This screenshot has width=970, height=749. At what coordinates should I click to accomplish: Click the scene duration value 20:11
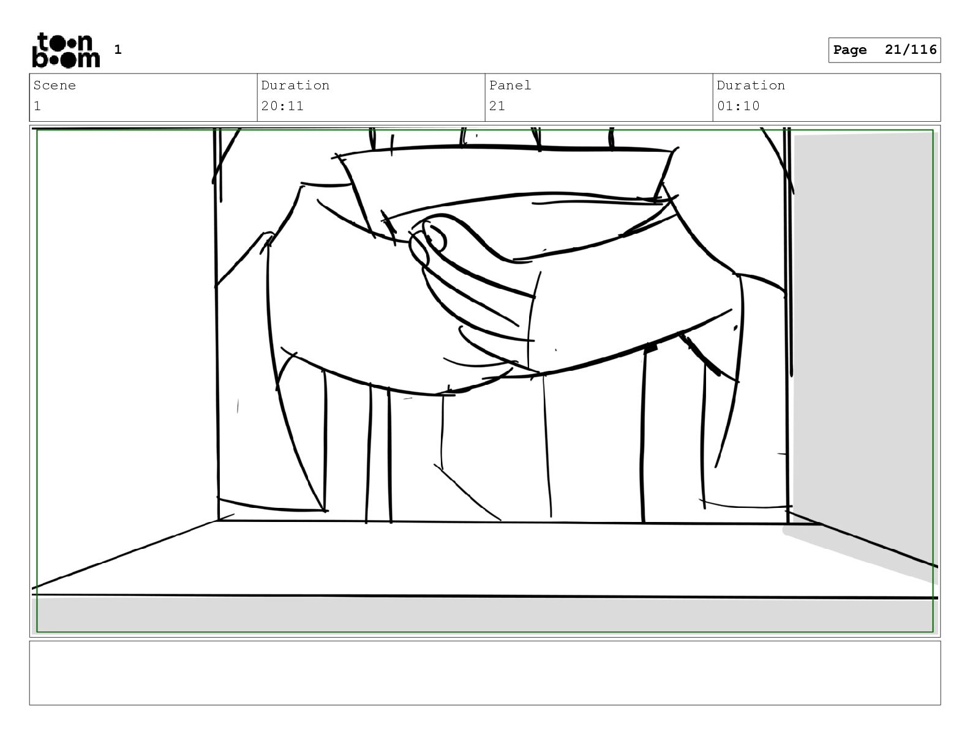[282, 106]
